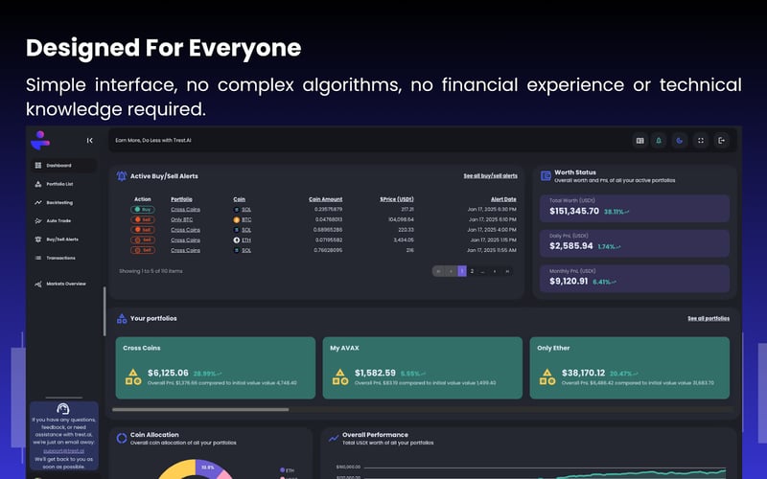Viewport: 767px width, 479px height.
Task: Select page 2 in alerts pagination
Action: tap(472, 271)
